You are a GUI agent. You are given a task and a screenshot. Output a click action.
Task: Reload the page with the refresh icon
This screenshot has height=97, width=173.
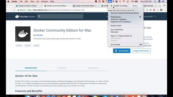coord(14,10)
